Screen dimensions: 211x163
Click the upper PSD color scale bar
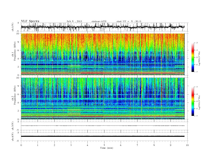click(x=193, y=57)
